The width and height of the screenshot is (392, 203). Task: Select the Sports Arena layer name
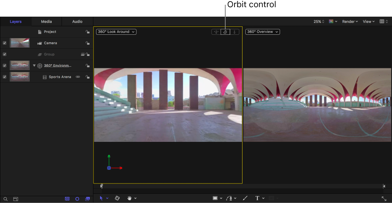(60, 77)
